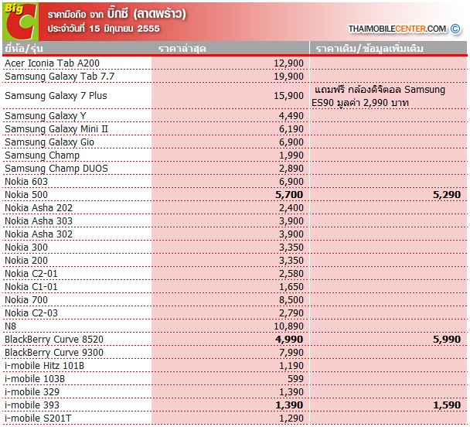Select Nokia Asha 202 model name
470x427 pixels.
tap(39, 208)
